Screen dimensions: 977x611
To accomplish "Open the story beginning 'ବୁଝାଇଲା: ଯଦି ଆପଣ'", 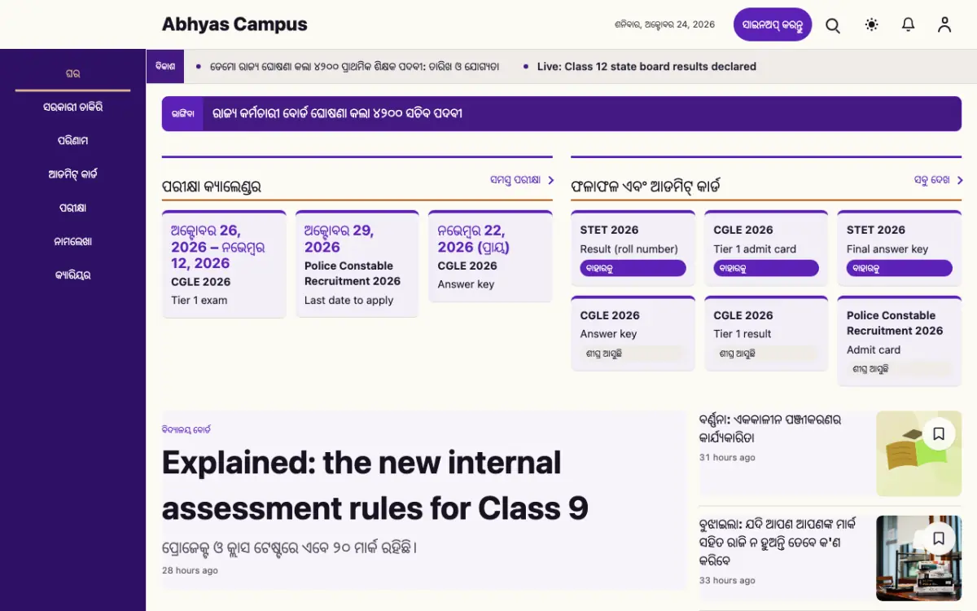I will tap(778, 542).
